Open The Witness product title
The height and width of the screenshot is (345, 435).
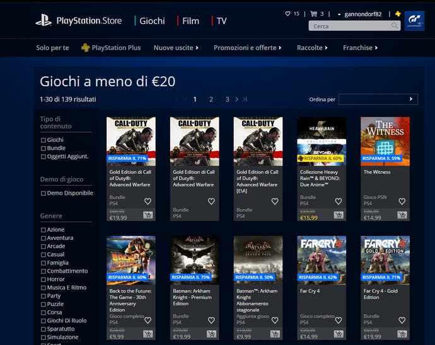tap(377, 172)
